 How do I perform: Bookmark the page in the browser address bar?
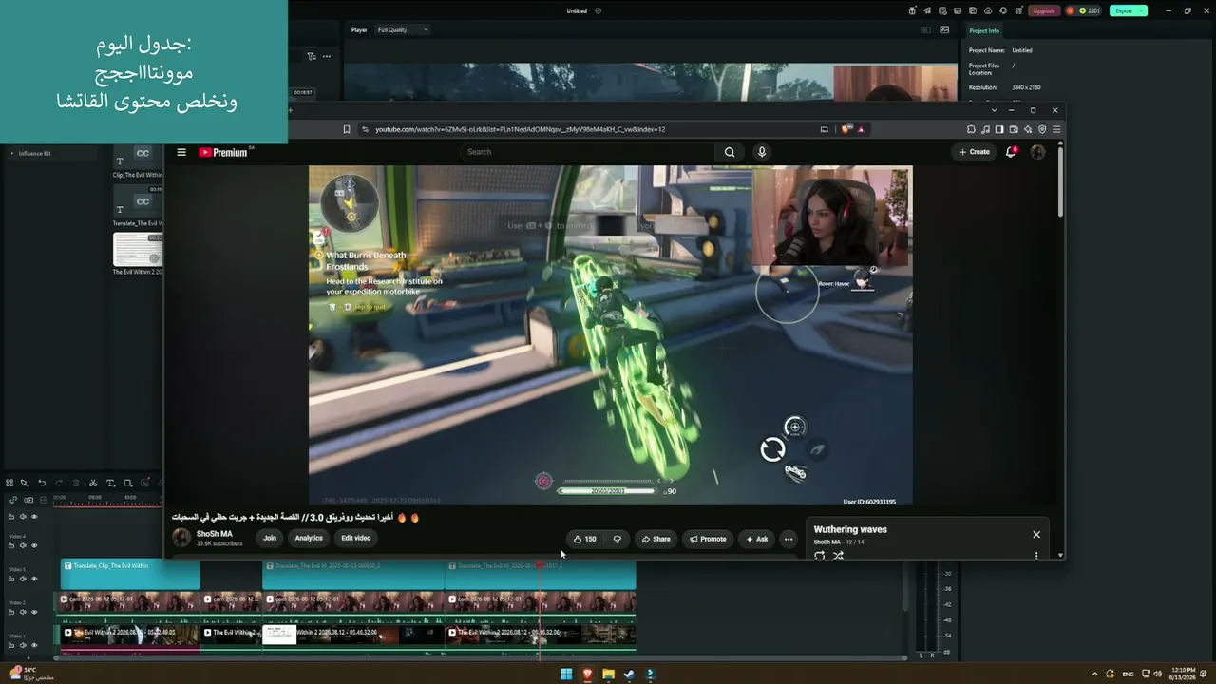[347, 129]
